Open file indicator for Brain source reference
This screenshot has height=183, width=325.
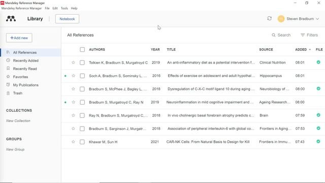point(318,115)
